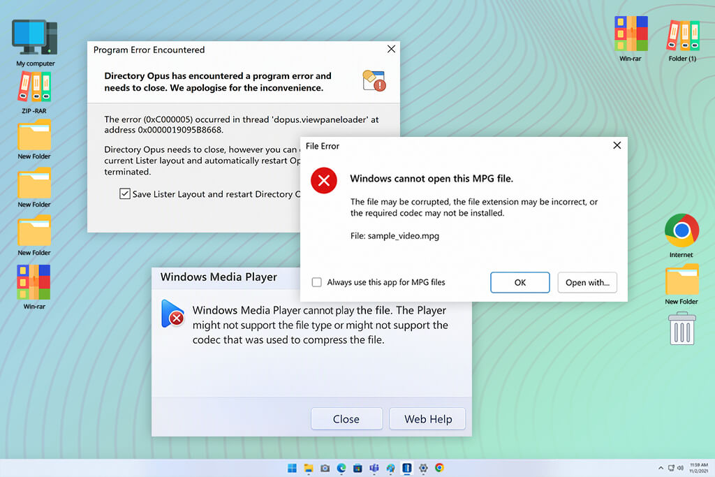Open the Recycle Bin on the desktop
The height and width of the screenshot is (477, 715).
pyautogui.click(x=681, y=328)
